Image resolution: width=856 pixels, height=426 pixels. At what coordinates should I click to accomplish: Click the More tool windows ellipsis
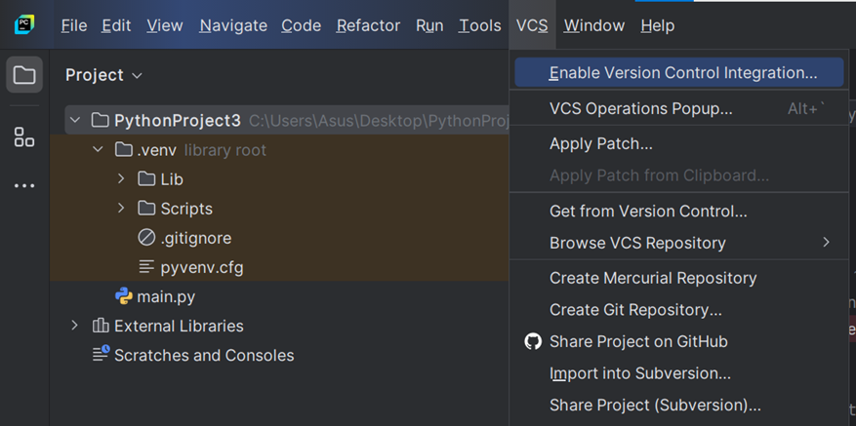(24, 185)
